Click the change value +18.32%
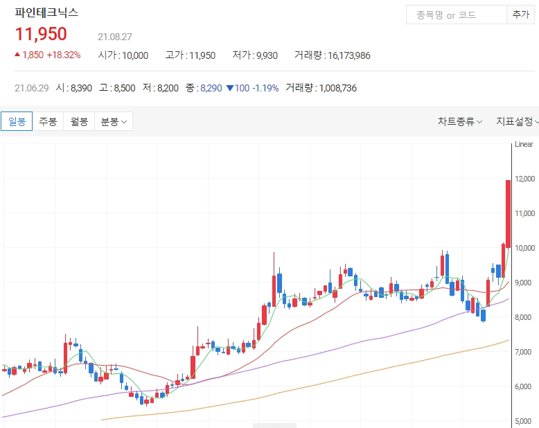 [64, 55]
